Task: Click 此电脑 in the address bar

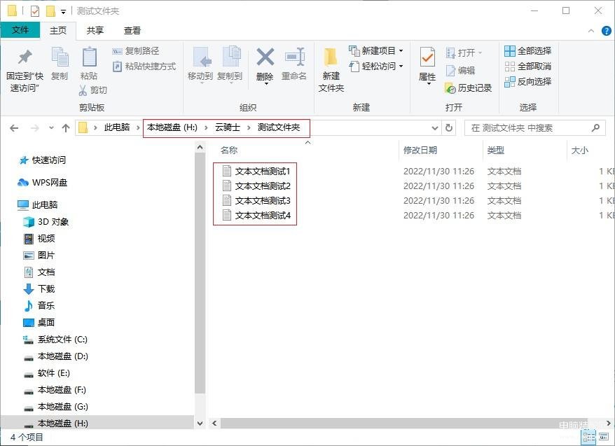Action: 117,127
